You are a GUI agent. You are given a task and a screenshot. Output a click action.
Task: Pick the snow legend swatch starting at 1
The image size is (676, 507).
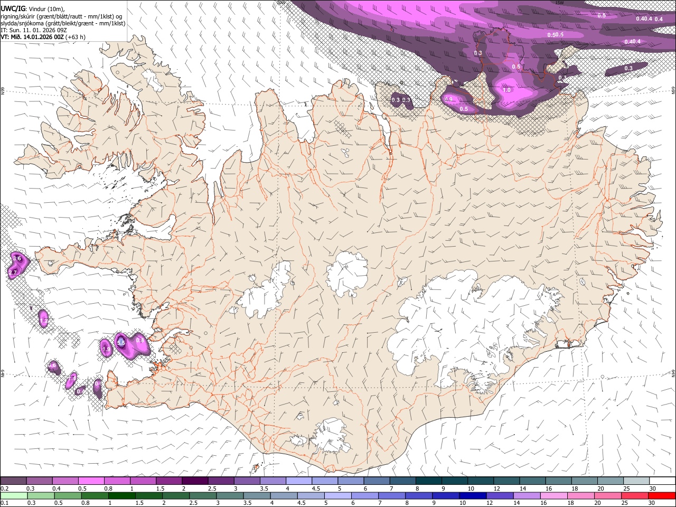143,481
